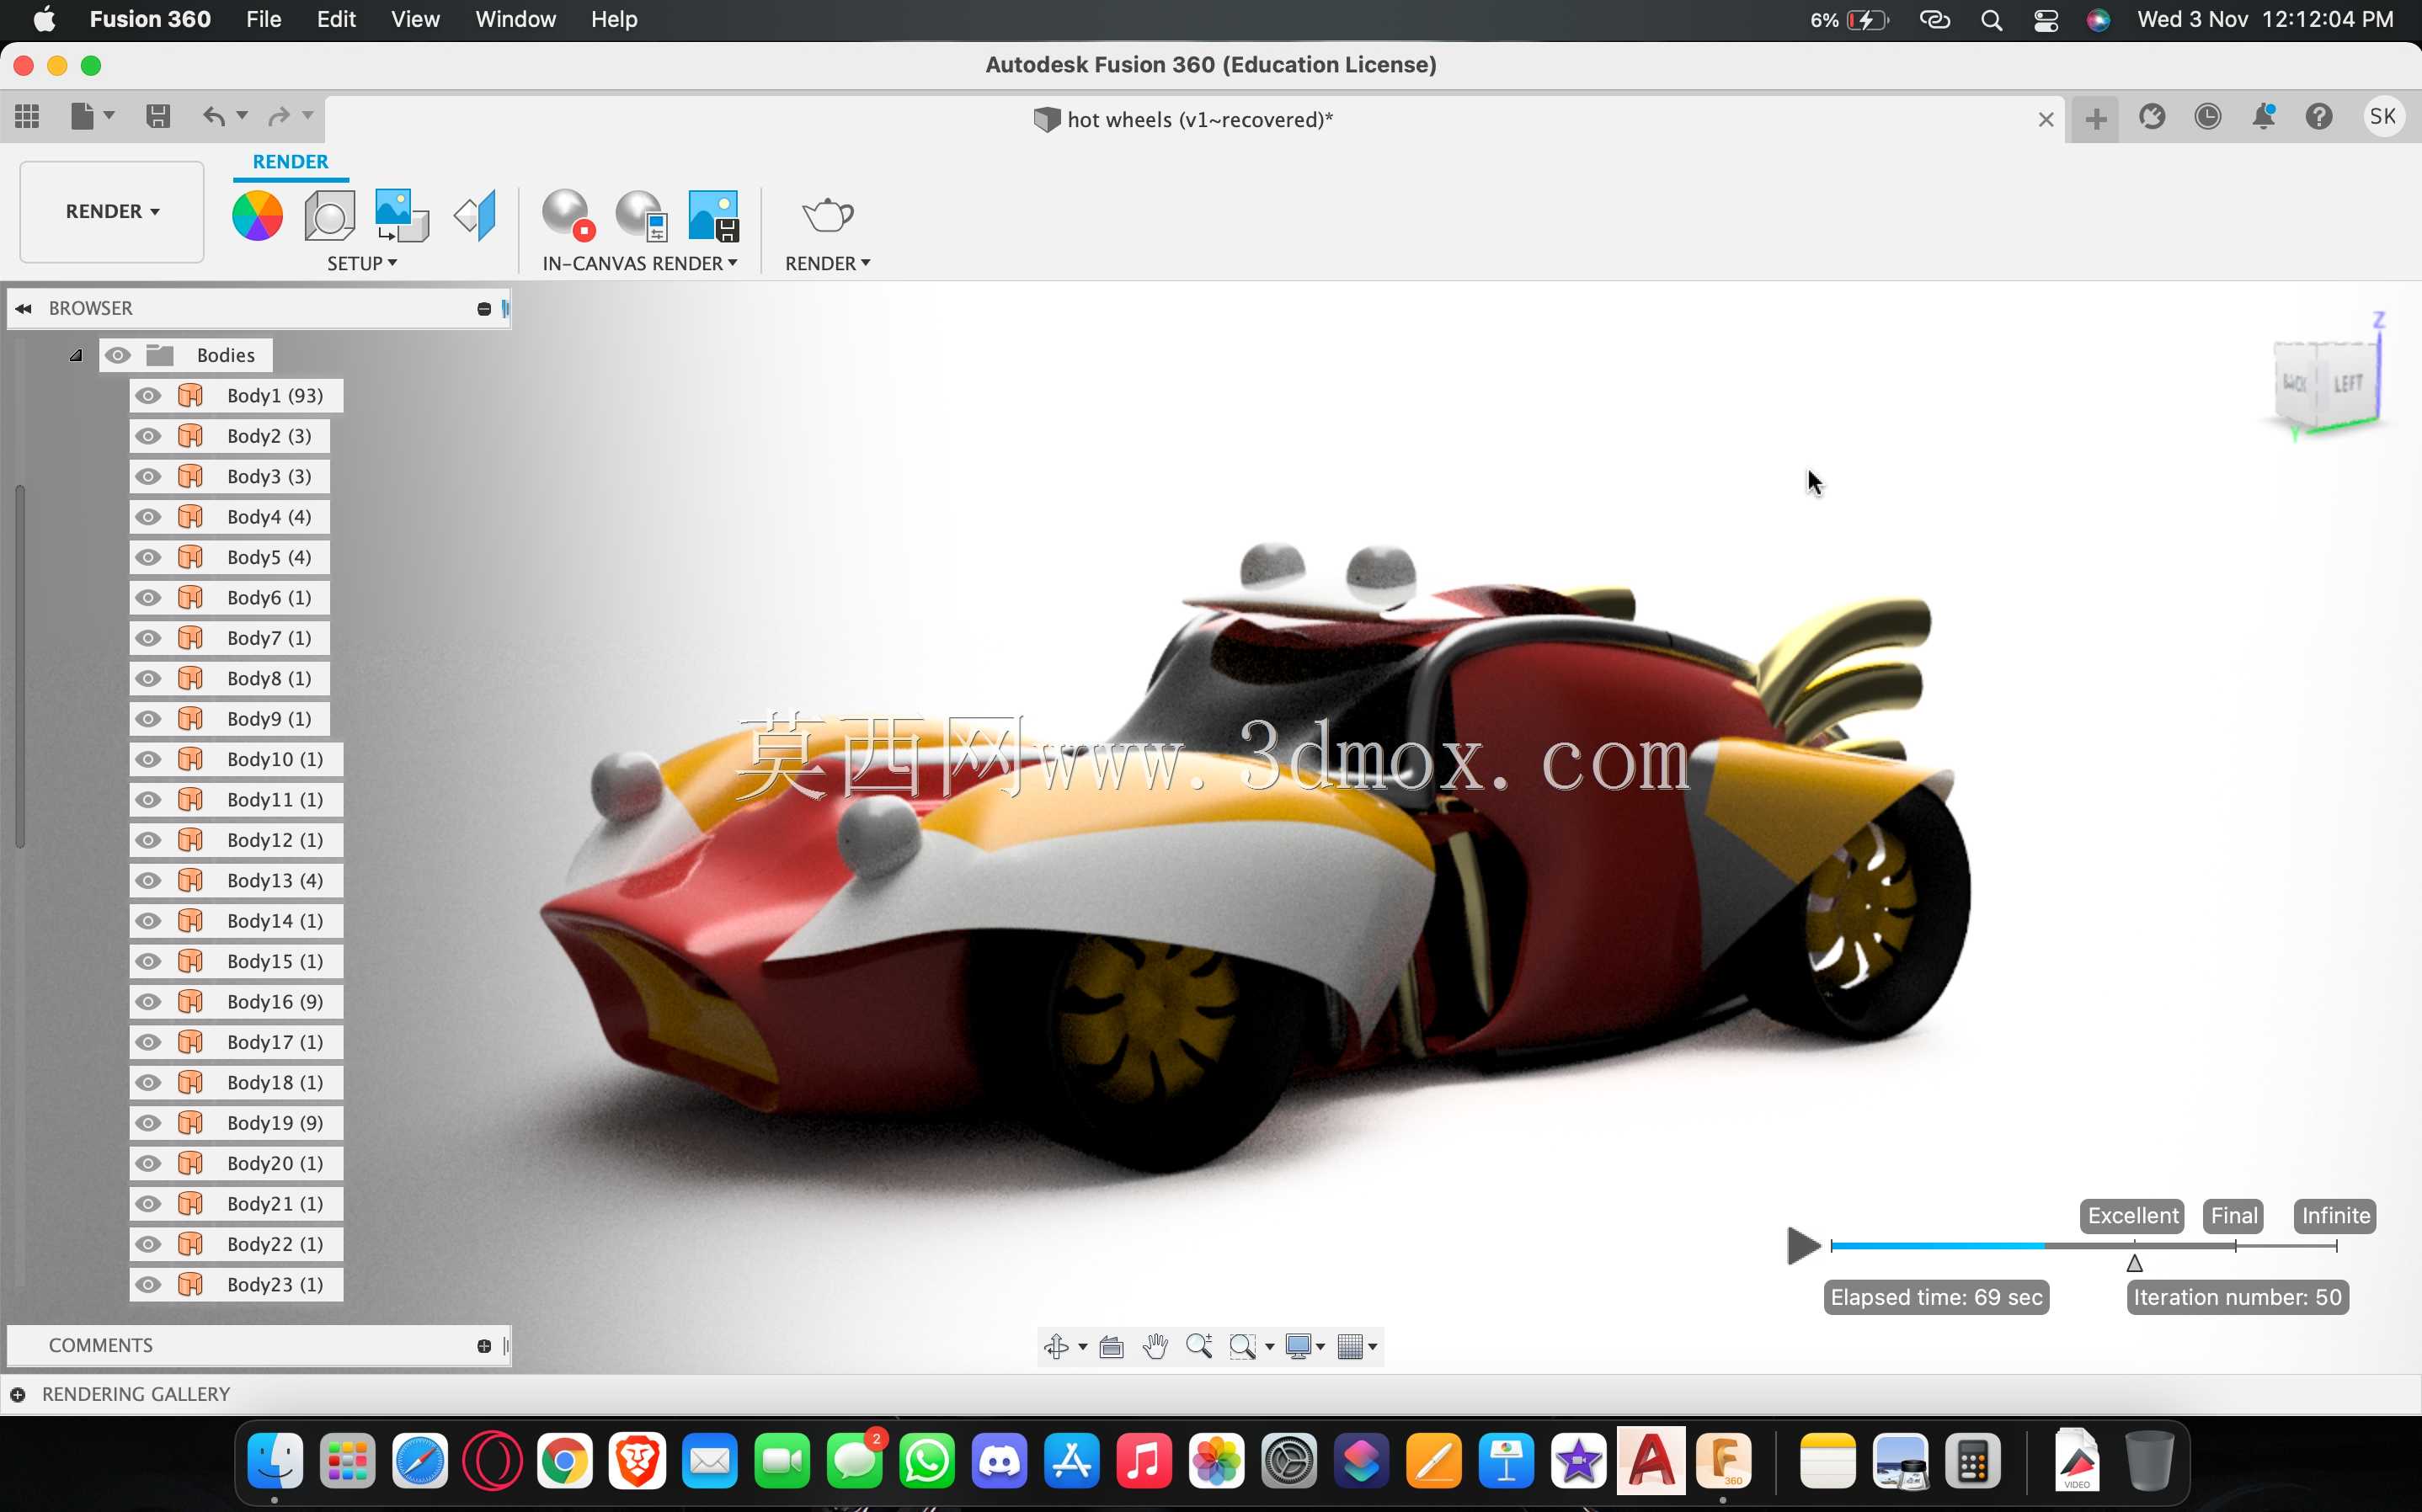Viewport: 2422px width, 1512px height.
Task: Set render quality to Excellent
Action: pos(2132,1216)
